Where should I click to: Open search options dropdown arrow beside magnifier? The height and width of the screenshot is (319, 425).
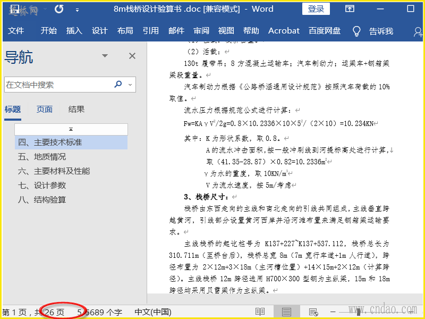130,85
